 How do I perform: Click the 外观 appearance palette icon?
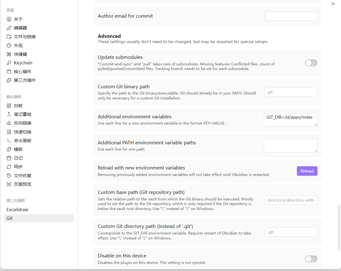[9, 46]
